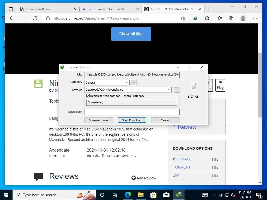Click the Reviews speech bubble icon
267x200 pixels.
(39, 177)
